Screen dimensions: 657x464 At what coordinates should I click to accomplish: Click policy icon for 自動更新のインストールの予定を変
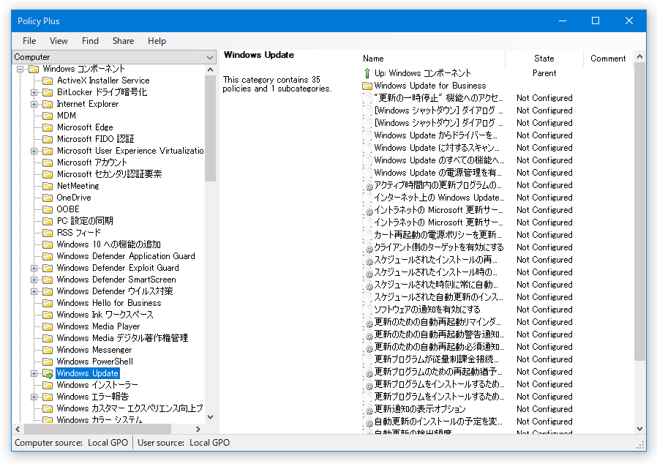tap(367, 422)
